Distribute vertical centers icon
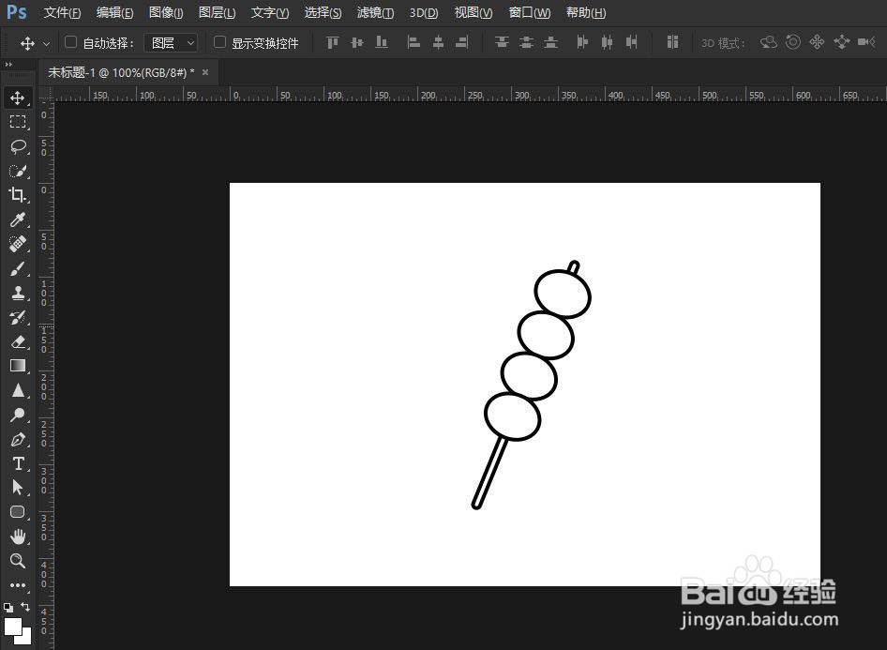The width and height of the screenshot is (887, 650). (x=526, y=42)
